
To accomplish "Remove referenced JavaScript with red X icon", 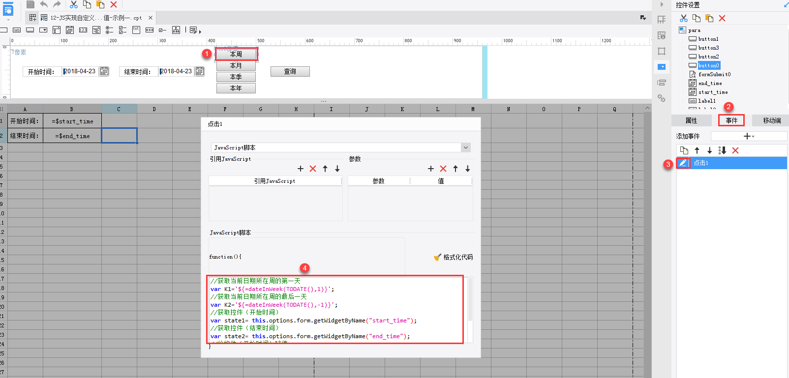I will [x=313, y=169].
